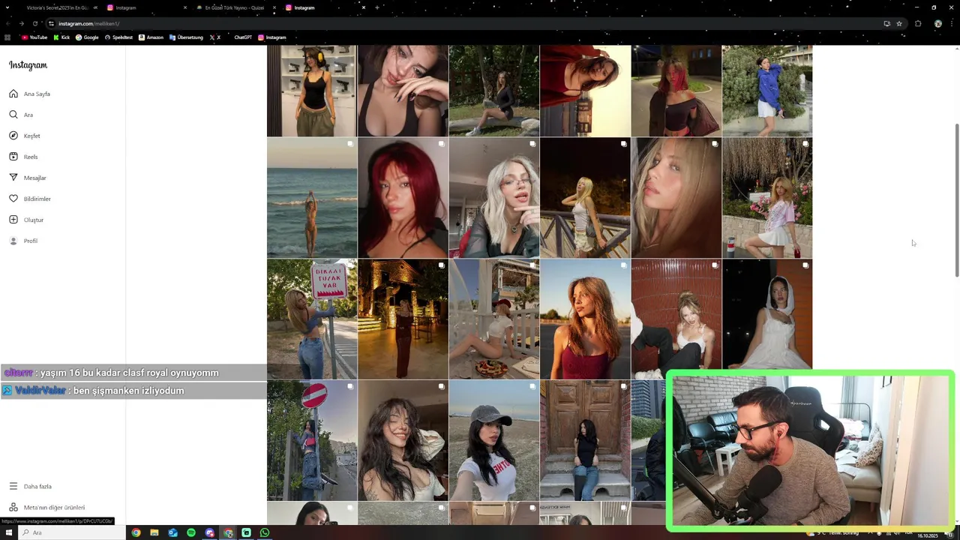Open Meta'nın diğer ürünleri link

[x=46, y=507]
